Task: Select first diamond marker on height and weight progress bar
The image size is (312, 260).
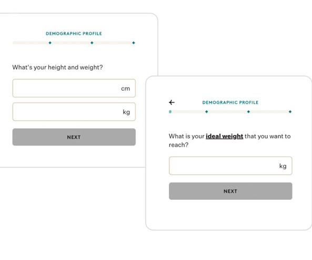Action: pyautogui.click(x=50, y=43)
